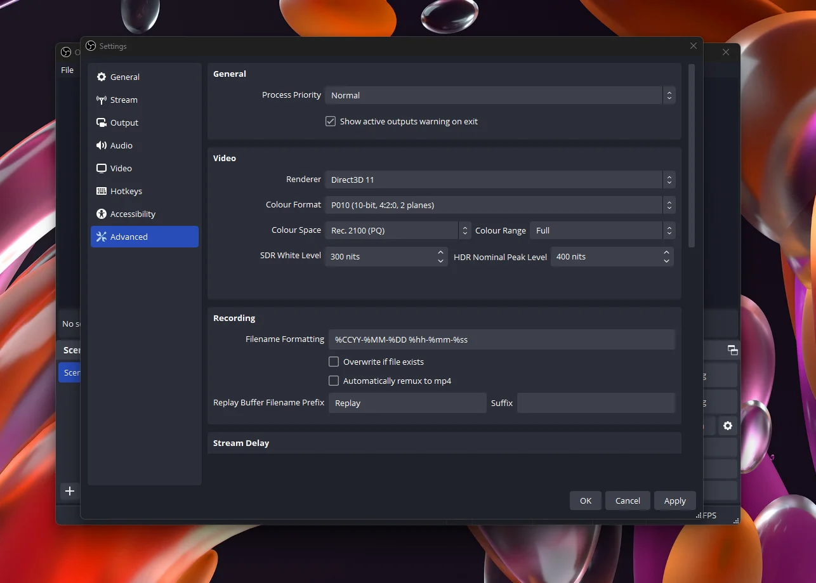
Task: Open the Colour Space dropdown
Action: (398, 230)
